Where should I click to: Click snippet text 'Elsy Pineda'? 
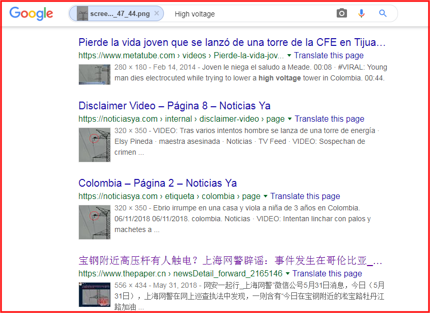(x=134, y=142)
